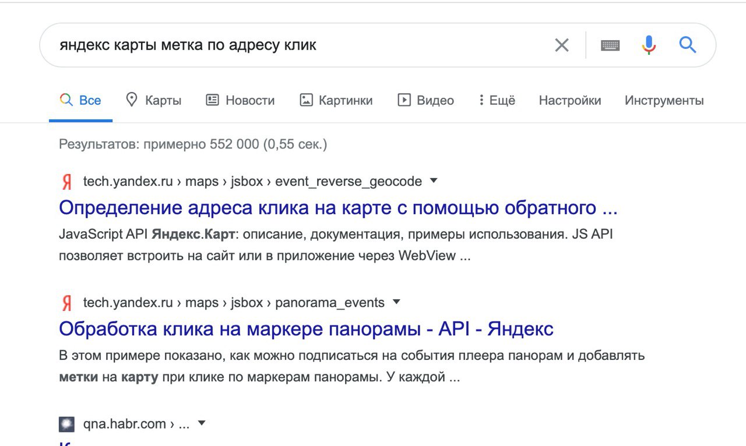
Task: Click the snippet starting JavaScript API Яндекс.Карт
Action: (x=336, y=245)
